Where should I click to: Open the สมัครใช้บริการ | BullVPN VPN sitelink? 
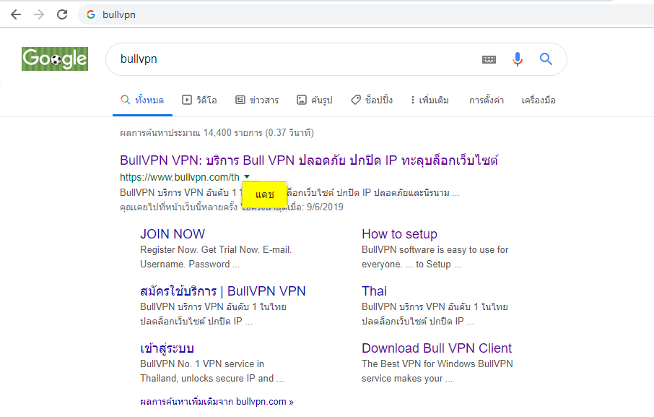[x=223, y=291]
